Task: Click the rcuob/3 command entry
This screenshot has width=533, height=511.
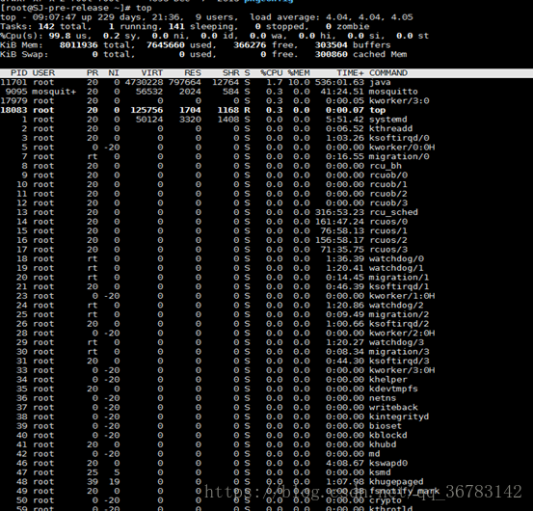Action: tap(388, 203)
